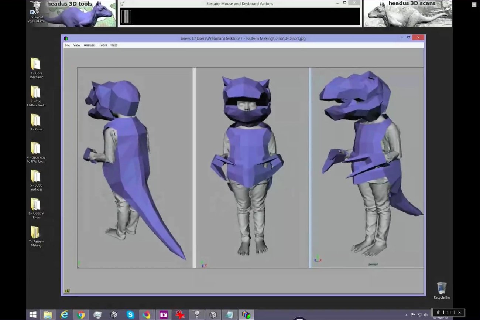Open the first 3D cube app on the taskbar
Viewport: 480px width, 320px height.
[x=114, y=314]
